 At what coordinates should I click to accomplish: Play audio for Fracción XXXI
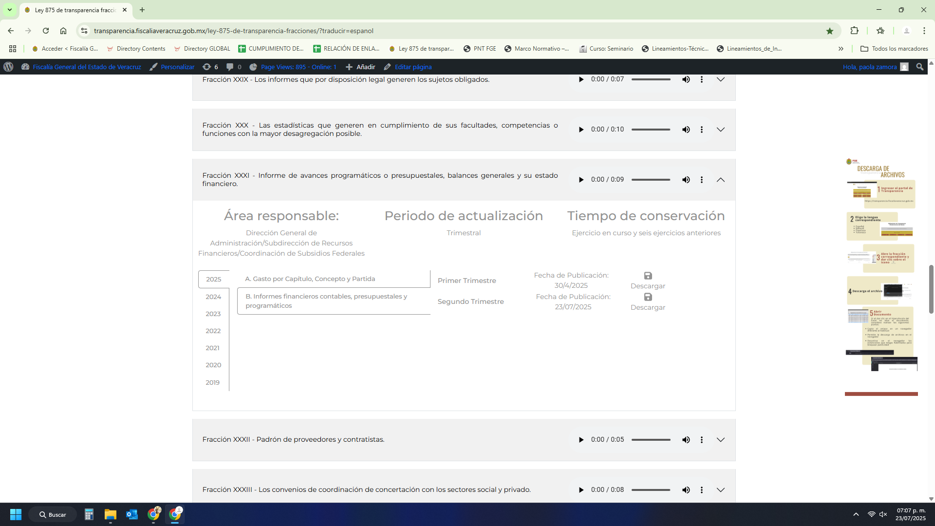(x=581, y=180)
